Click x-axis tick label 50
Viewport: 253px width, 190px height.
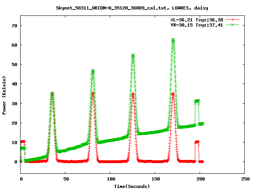point(66,179)
